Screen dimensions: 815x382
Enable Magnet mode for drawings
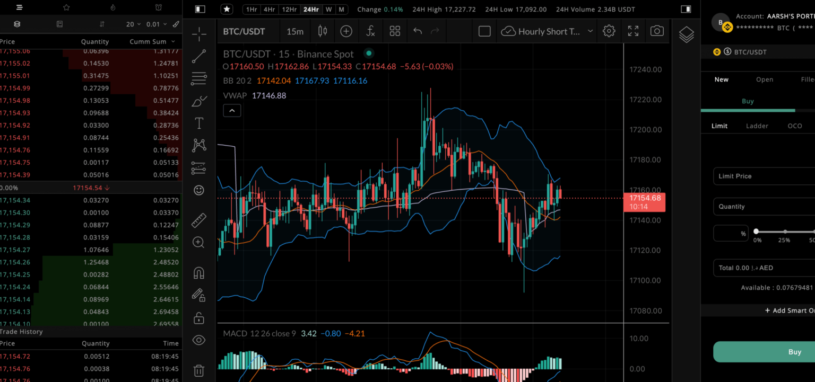click(198, 272)
